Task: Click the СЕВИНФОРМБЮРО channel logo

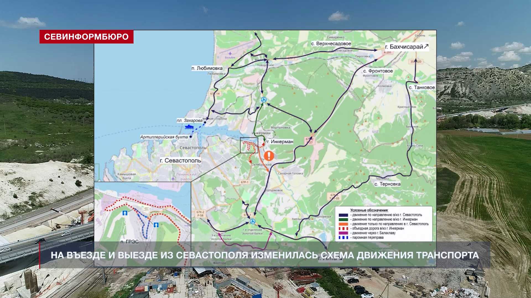Action: tap(86, 37)
